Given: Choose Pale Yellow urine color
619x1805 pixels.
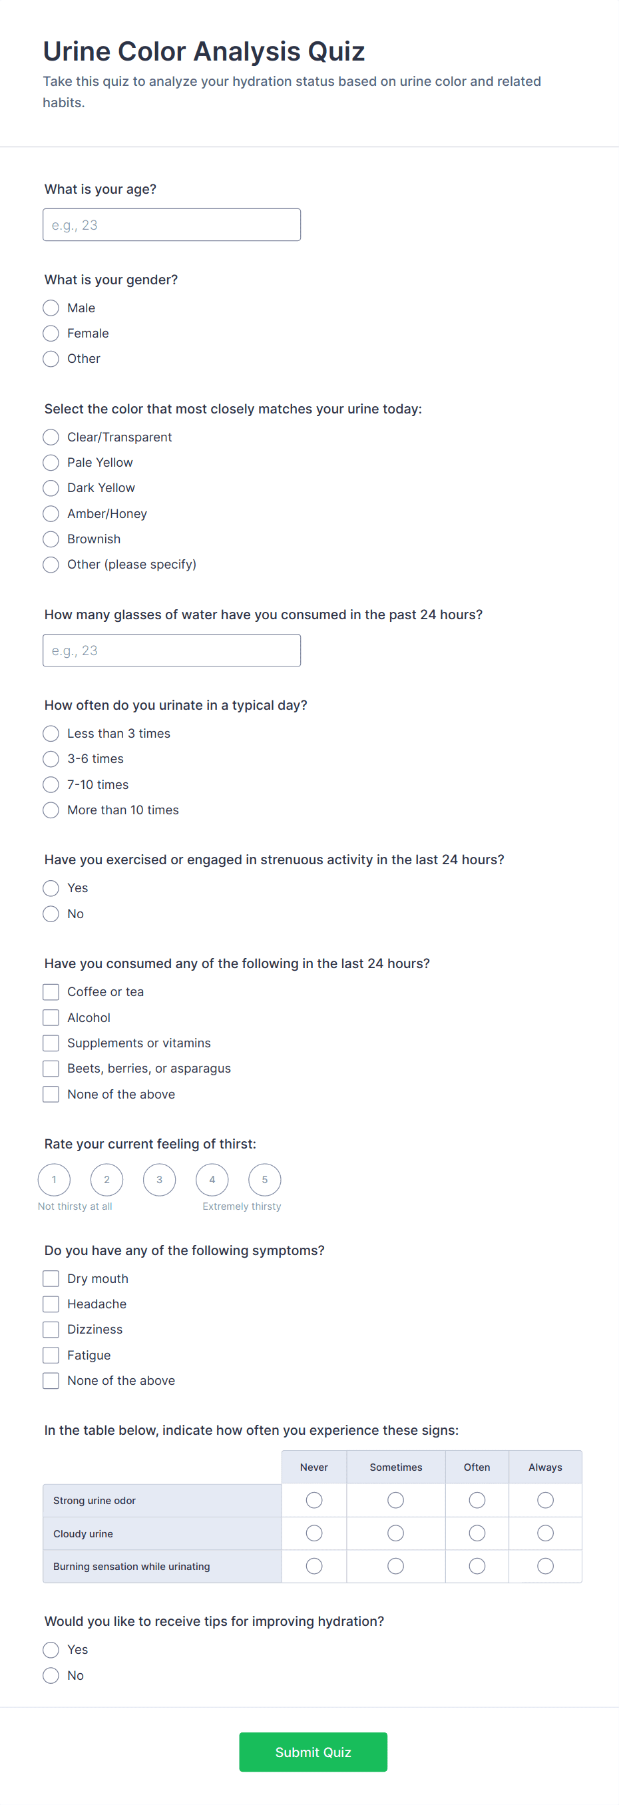Looking at the screenshot, I should (x=51, y=463).
